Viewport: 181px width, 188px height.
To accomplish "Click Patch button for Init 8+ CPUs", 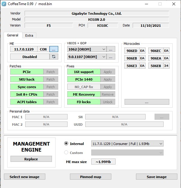I will [x=51, y=94].
